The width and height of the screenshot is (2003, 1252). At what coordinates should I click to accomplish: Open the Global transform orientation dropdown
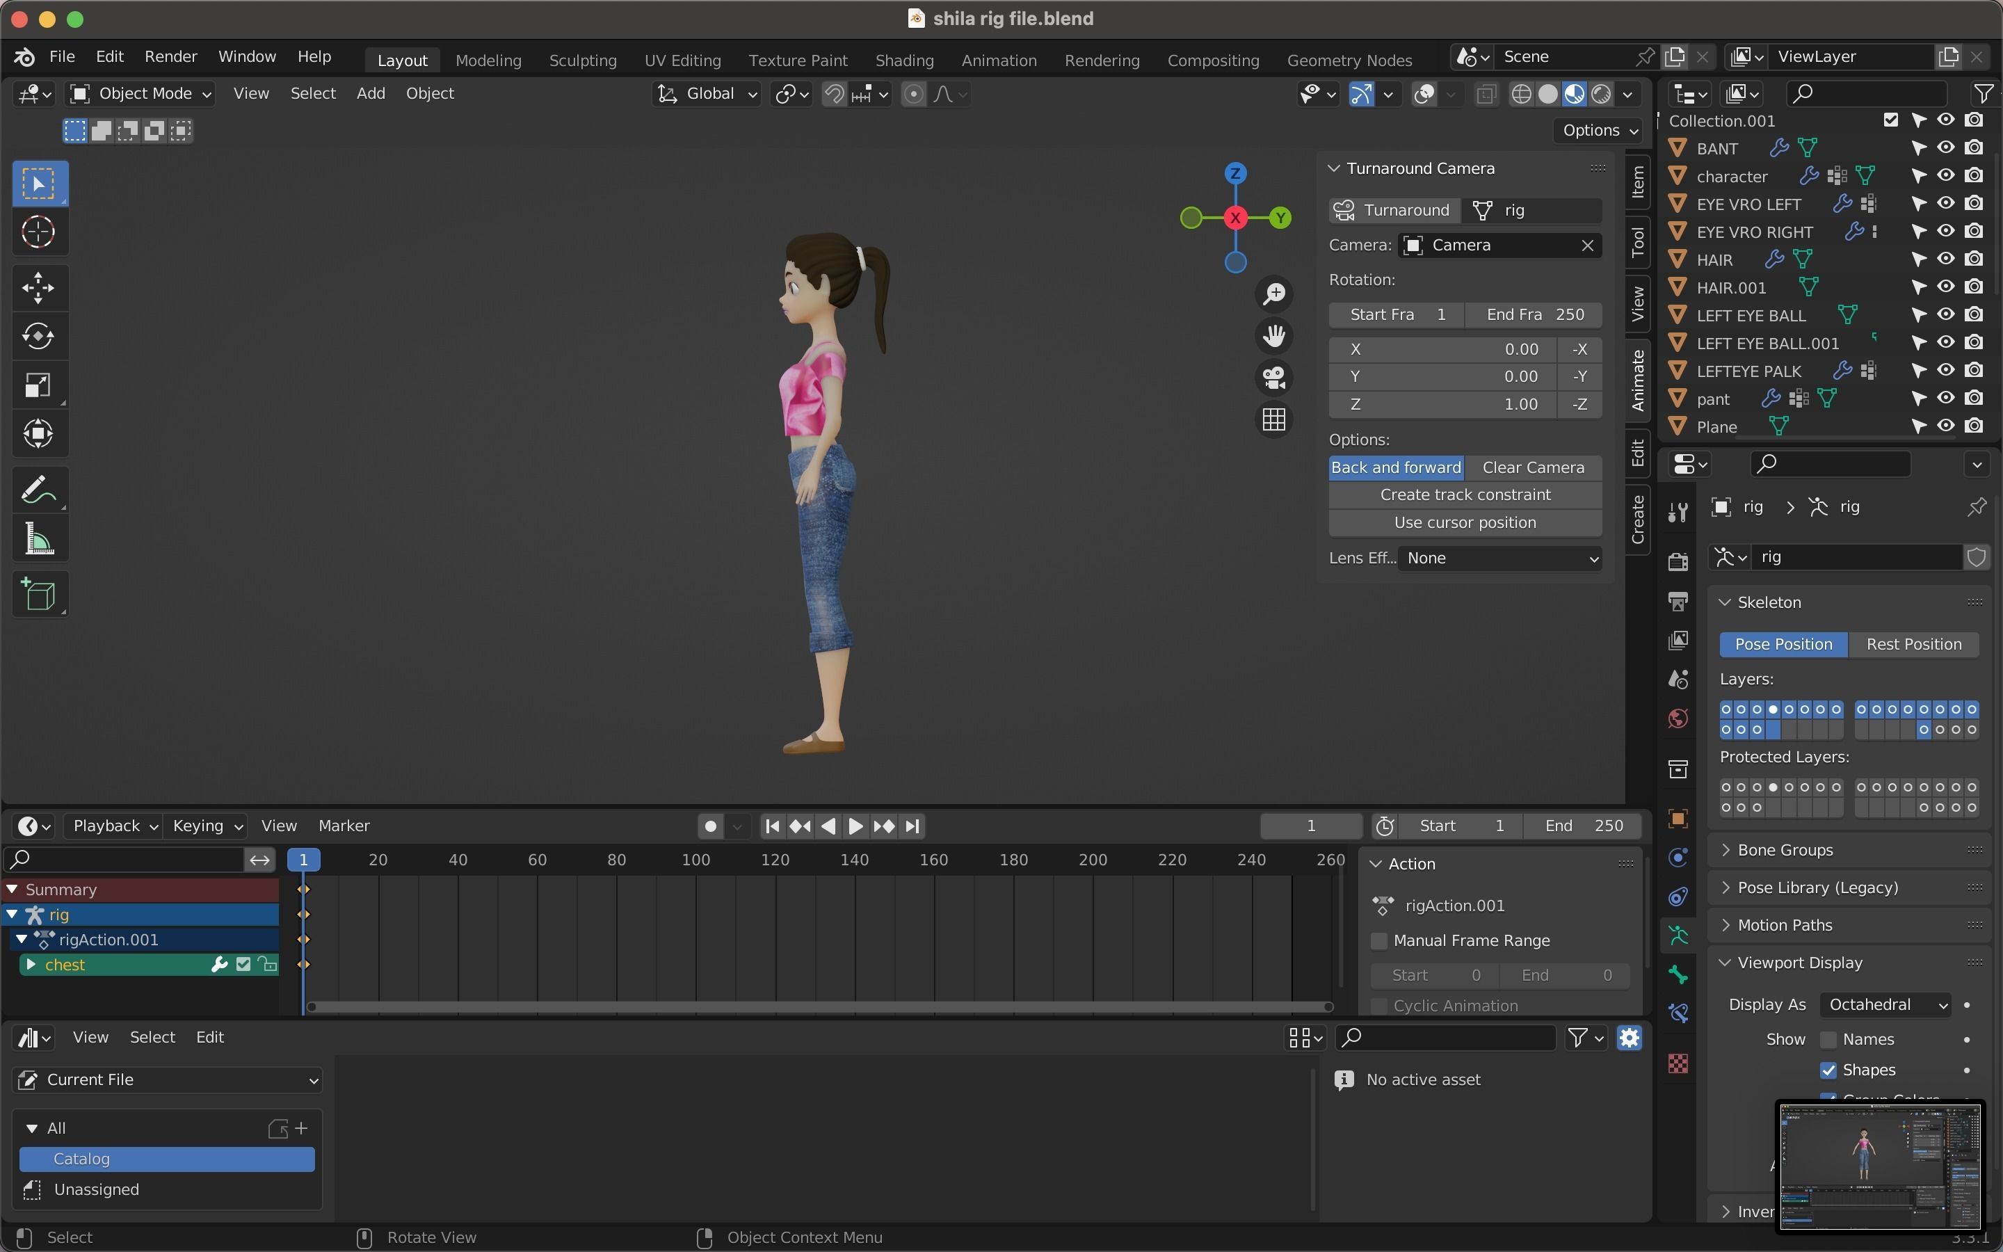pos(708,94)
